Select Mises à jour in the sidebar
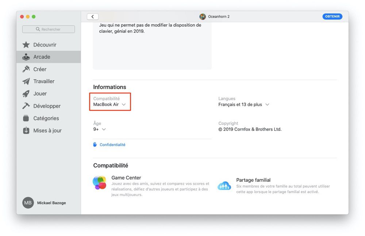Viewport: 365px width, 236px height. pos(49,130)
